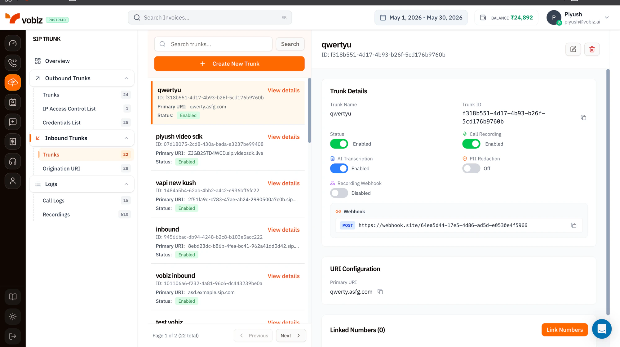Open the May 1 - May 30 date range picker
The width and height of the screenshot is (620, 347).
coord(421,18)
